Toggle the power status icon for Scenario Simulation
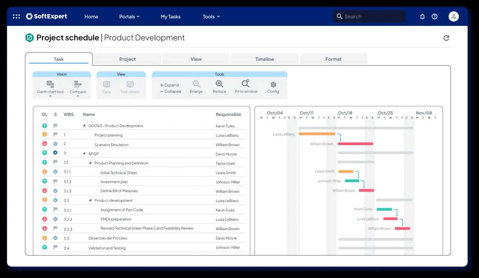The image size is (479, 278). coord(55,143)
